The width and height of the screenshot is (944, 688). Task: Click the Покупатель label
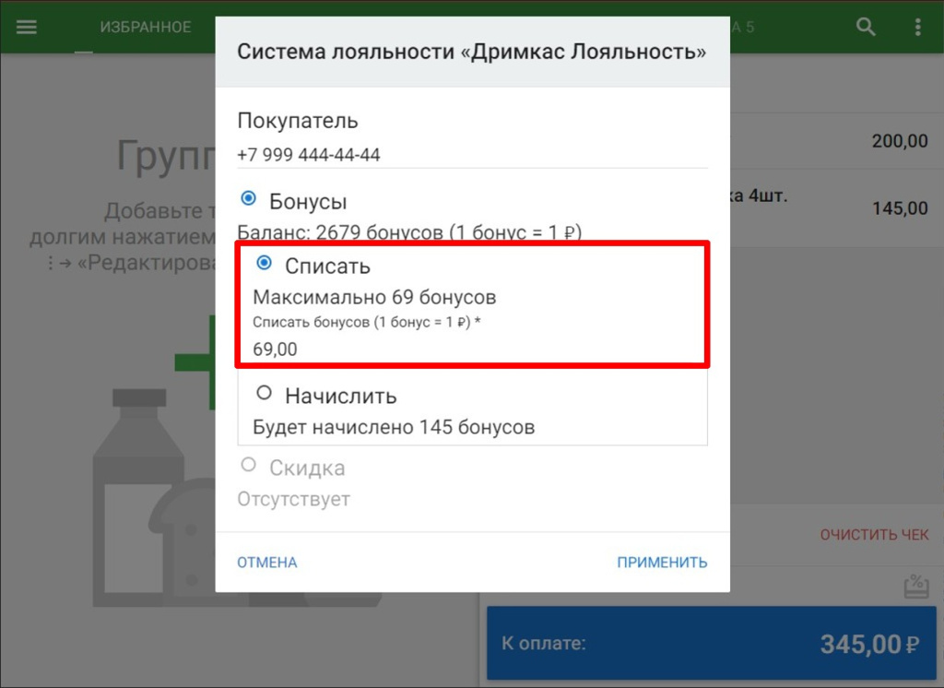click(298, 121)
